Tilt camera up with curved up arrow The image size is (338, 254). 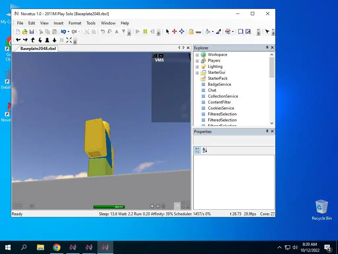(33, 40)
